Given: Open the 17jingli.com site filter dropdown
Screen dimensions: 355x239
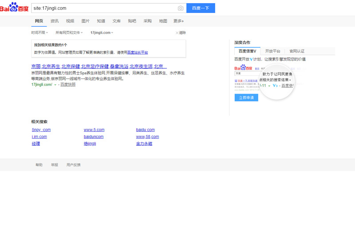Looking at the screenshot, I should click(x=102, y=33).
